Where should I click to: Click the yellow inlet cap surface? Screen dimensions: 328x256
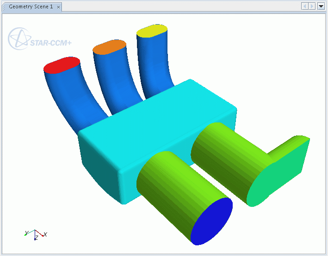point(152,31)
